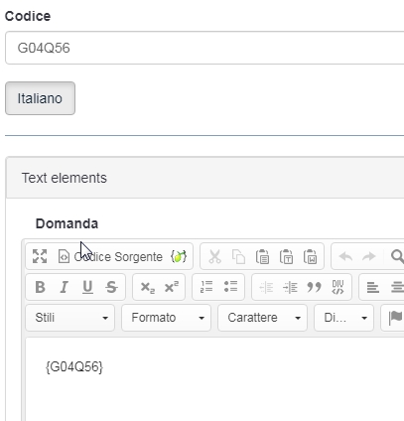Toggle Italic formatting
The image size is (404, 421).
64,287
